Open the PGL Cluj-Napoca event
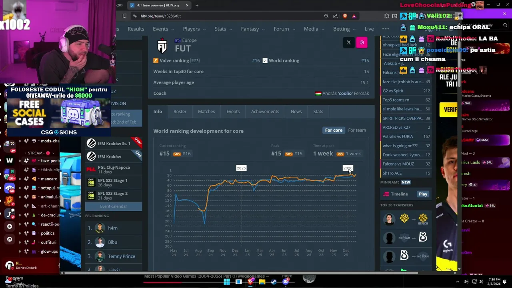Screen dimensions: 512x288 (114, 169)
